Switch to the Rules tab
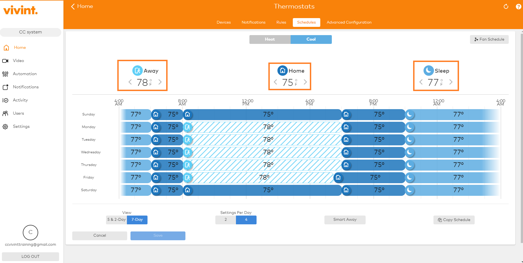Screen dimensions: 523x263 point(281,22)
